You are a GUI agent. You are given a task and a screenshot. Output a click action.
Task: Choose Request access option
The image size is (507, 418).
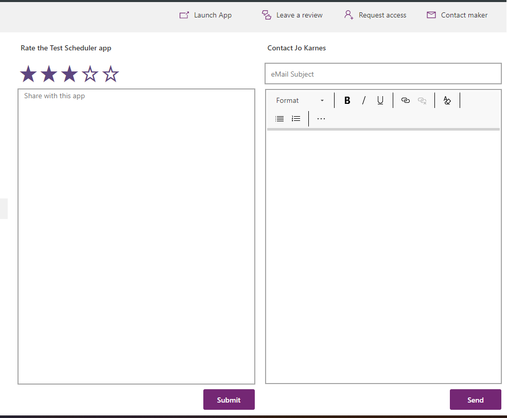pos(375,15)
